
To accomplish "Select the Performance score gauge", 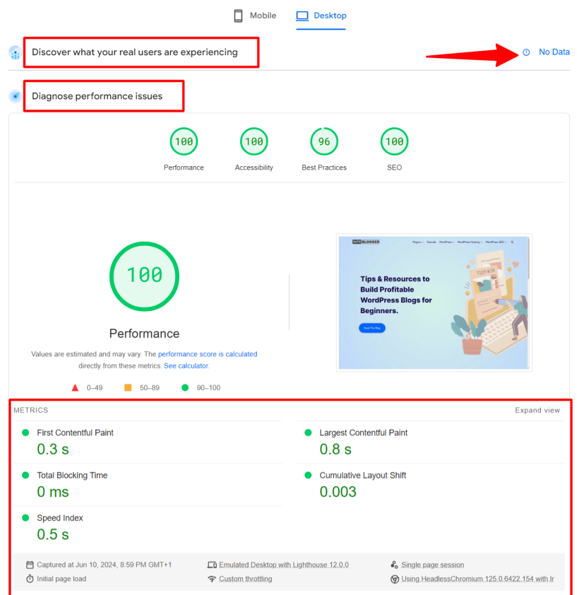I will click(x=184, y=142).
